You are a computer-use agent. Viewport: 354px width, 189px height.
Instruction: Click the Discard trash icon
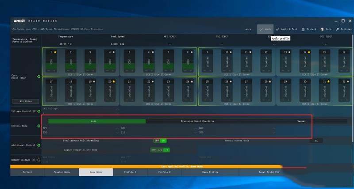coord(309,29)
